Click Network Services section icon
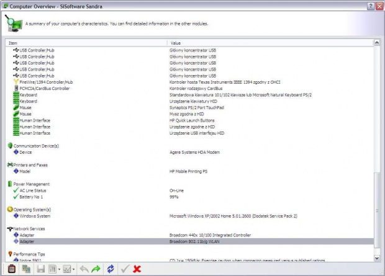This screenshot has width=385, height=276. (10, 229)
